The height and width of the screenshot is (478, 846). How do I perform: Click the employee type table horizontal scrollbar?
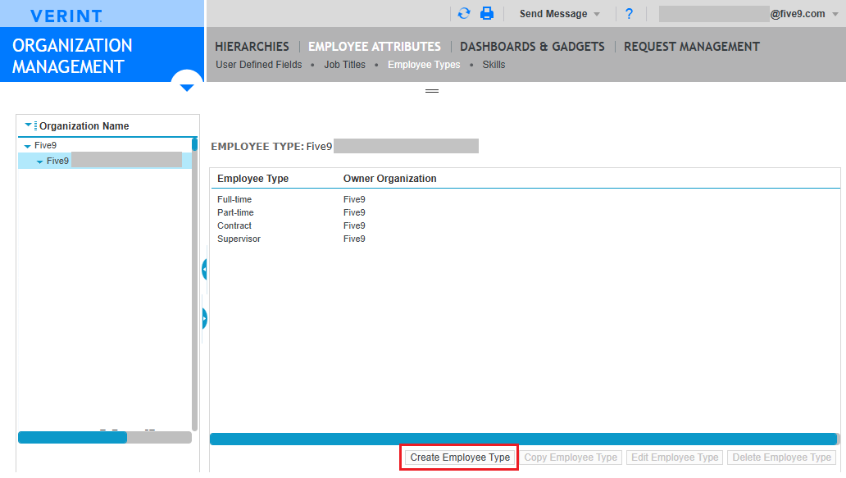[x=525, y=439]
